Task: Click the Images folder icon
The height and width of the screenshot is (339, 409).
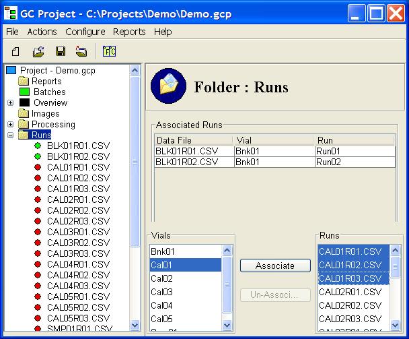Action: [24, 113]
